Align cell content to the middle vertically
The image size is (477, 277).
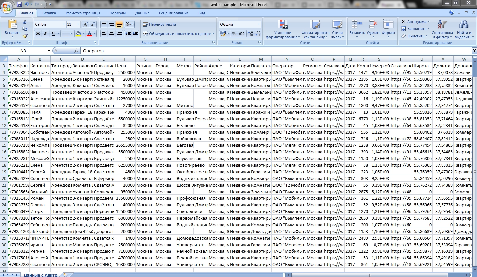tap(112, 24)
